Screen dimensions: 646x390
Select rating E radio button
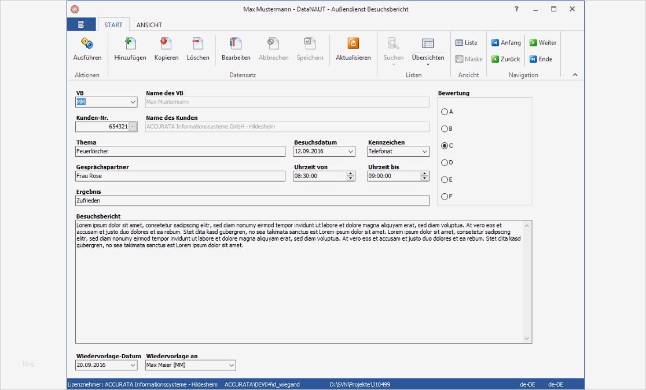pyautogui.click(x=444, y=179)
